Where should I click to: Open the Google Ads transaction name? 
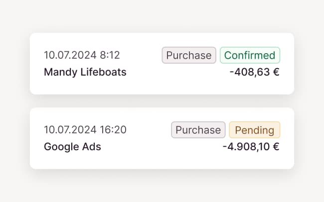[x=72, y=147]
